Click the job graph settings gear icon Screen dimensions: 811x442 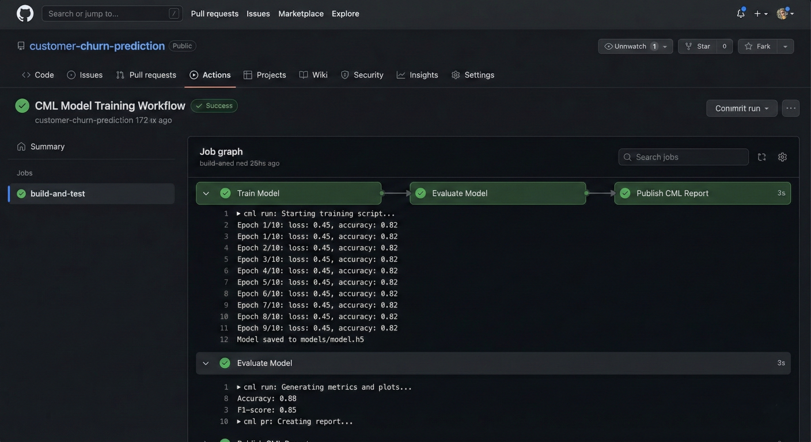tap(782, 157)
